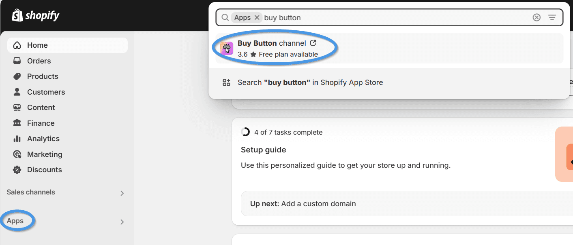573x245 pixels.
Task: Click the Setup guide heading
Action: coord(264,150)
